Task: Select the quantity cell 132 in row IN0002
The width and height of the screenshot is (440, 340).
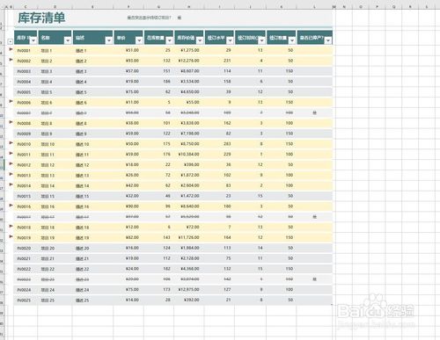Action: (158, 61)
